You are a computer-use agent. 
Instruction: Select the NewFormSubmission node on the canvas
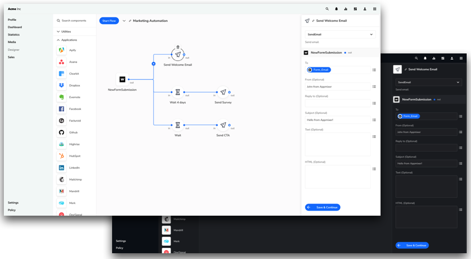pyautogui.click(x=122, y=79)
